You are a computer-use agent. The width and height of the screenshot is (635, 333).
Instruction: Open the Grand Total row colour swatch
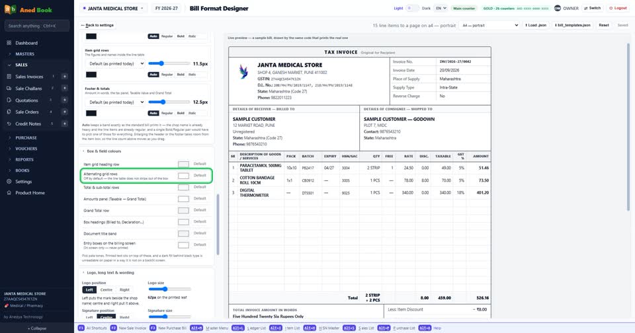click(x=183, y=210)
